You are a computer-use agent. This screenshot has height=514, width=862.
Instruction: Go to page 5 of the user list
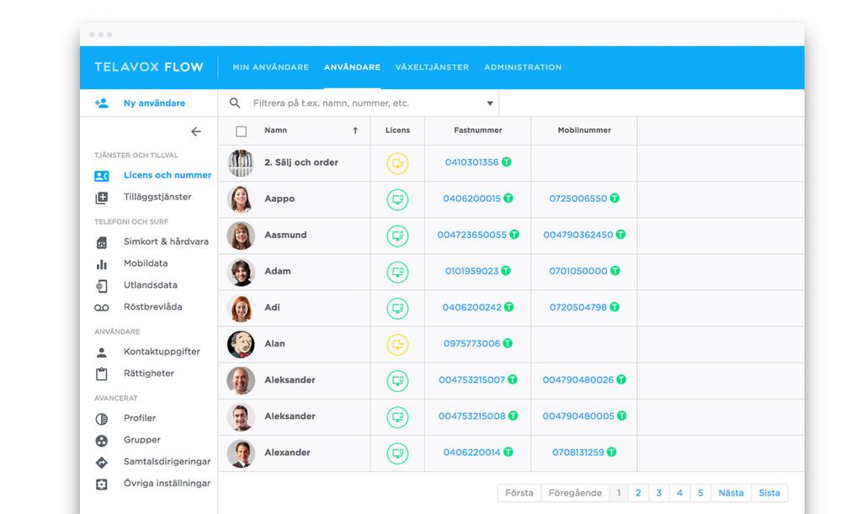point(700,493)
